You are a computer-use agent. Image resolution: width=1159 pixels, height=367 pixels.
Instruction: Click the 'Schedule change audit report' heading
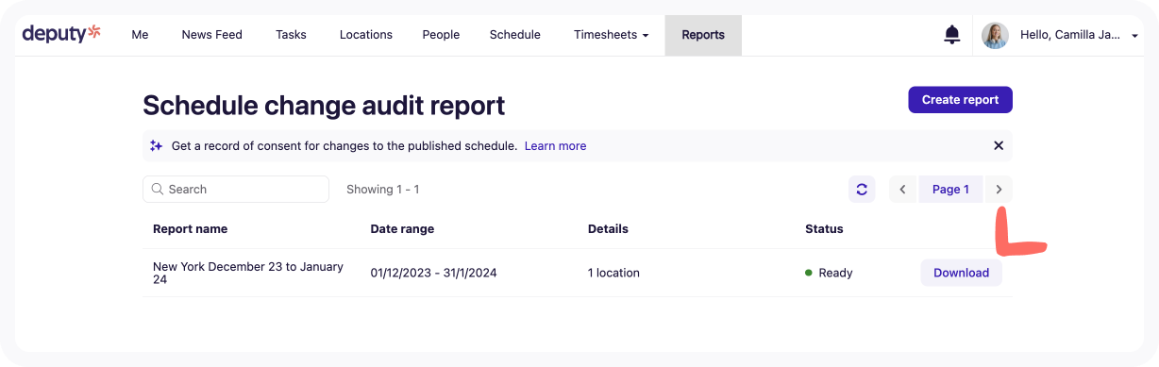click(324, 105)
